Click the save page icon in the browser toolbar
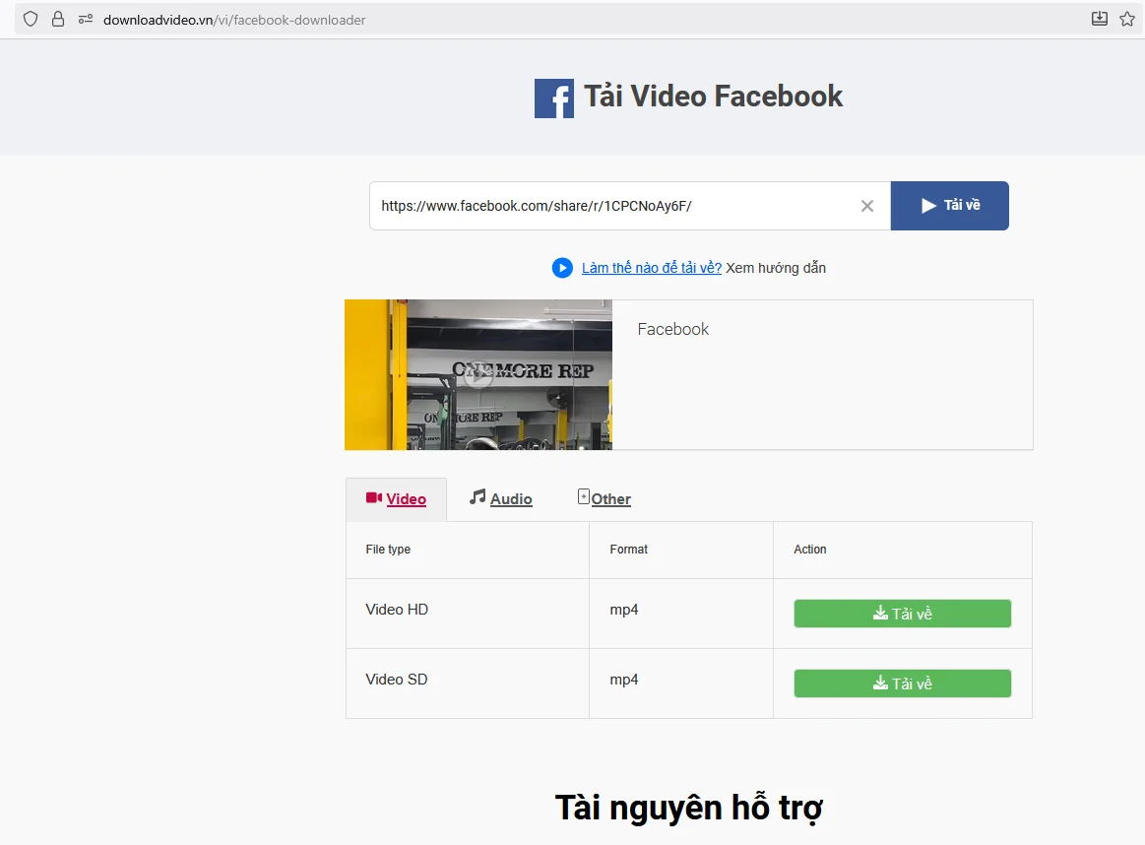This screenshot has width=1145, height=845. (x=1100, y=18)
